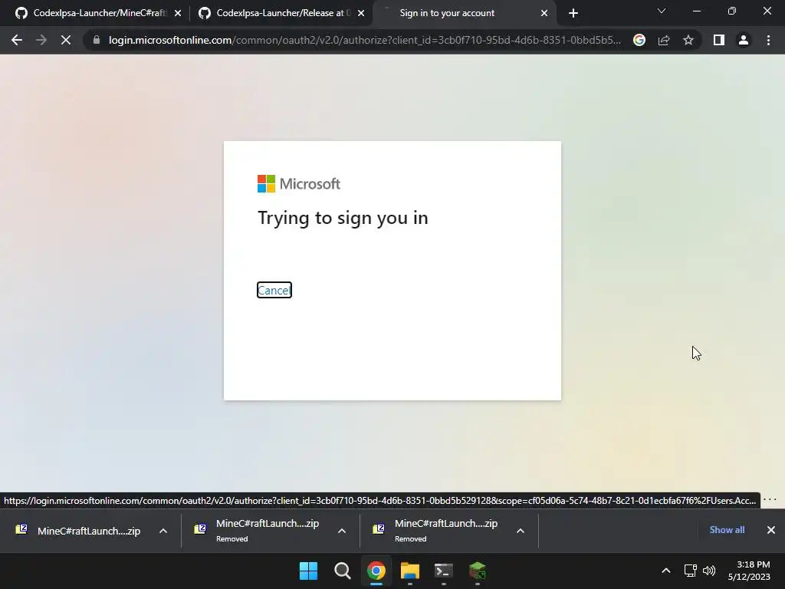This screenshot has height=589, width=785.
Task: Expand the tab search dropdown
Action: (x=662, y=11)
